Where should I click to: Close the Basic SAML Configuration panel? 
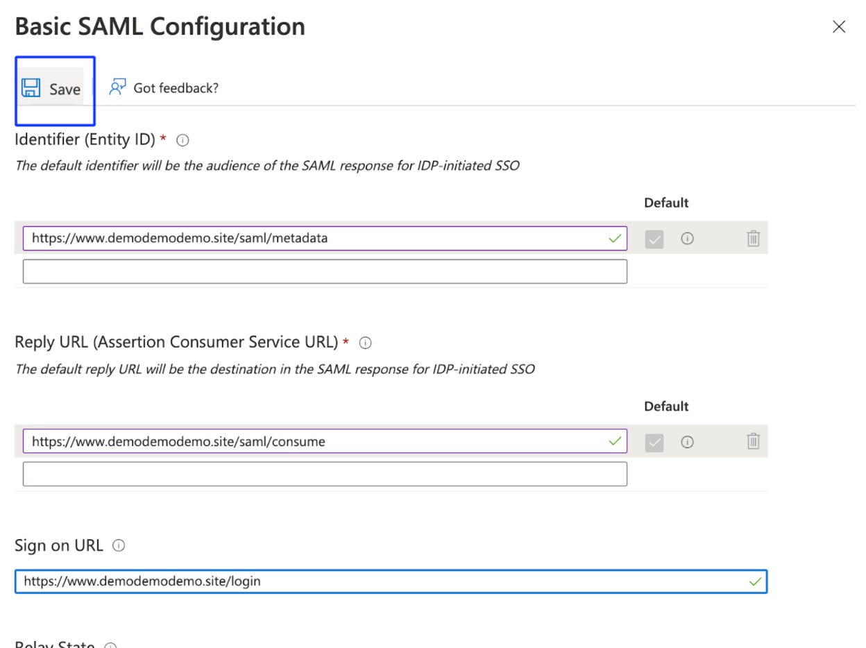pos(839,27)
